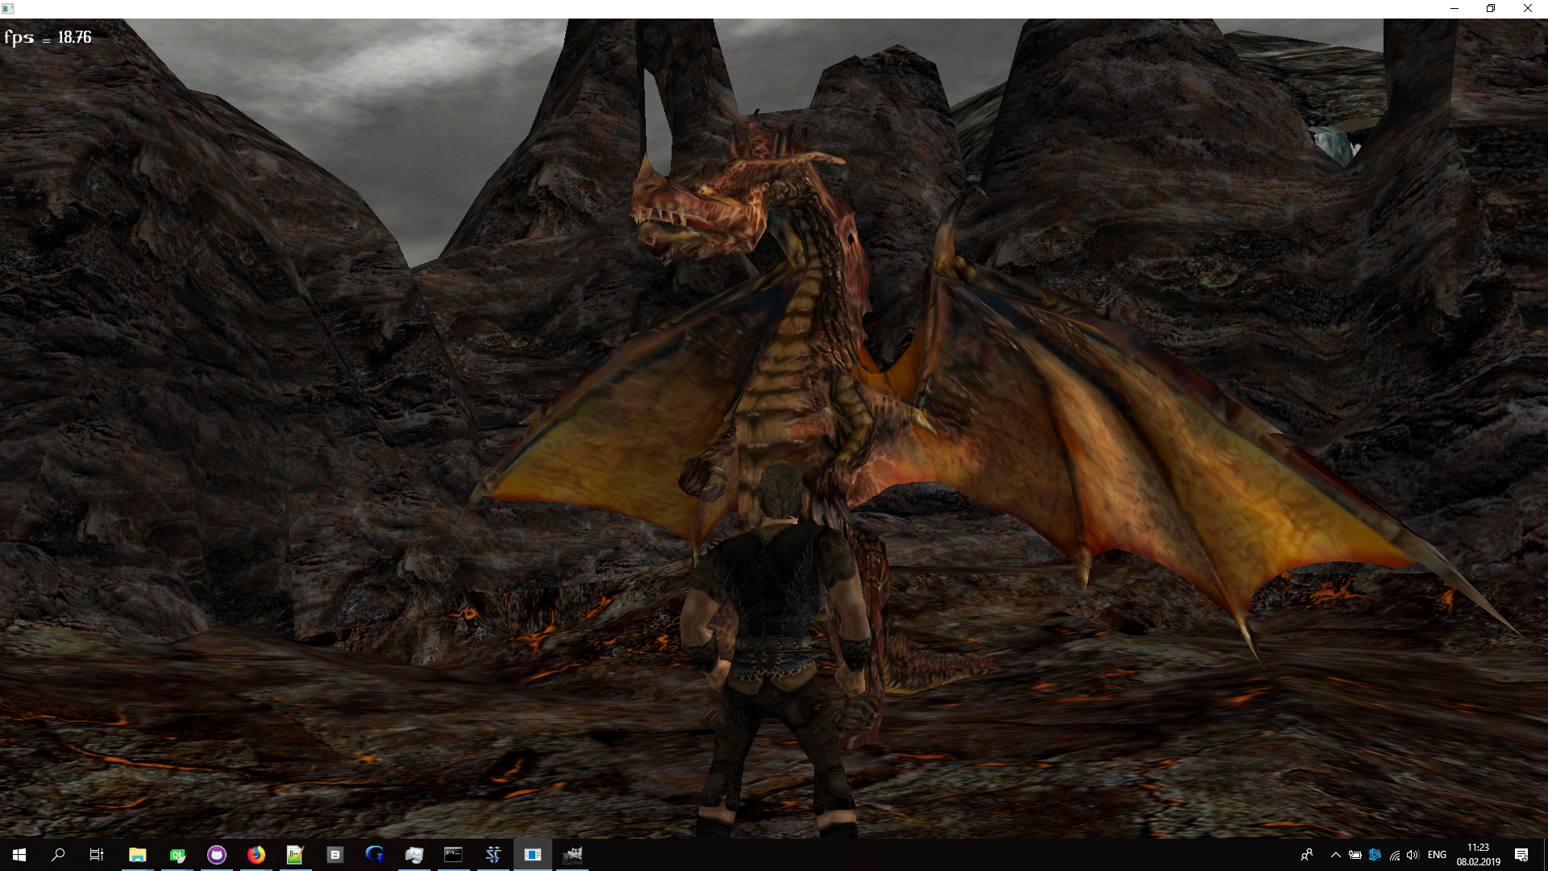Open the StarCraft taskbar icon
The height and width of the screenshot is (871, 1548).
493,855
